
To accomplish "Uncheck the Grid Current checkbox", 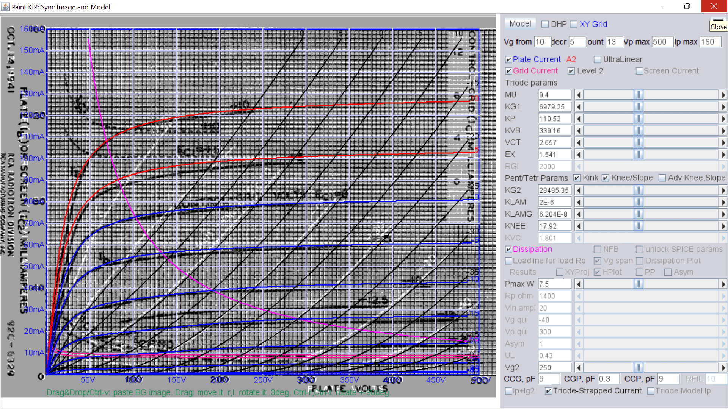I will pyautogui.click(x=508, y=71).
